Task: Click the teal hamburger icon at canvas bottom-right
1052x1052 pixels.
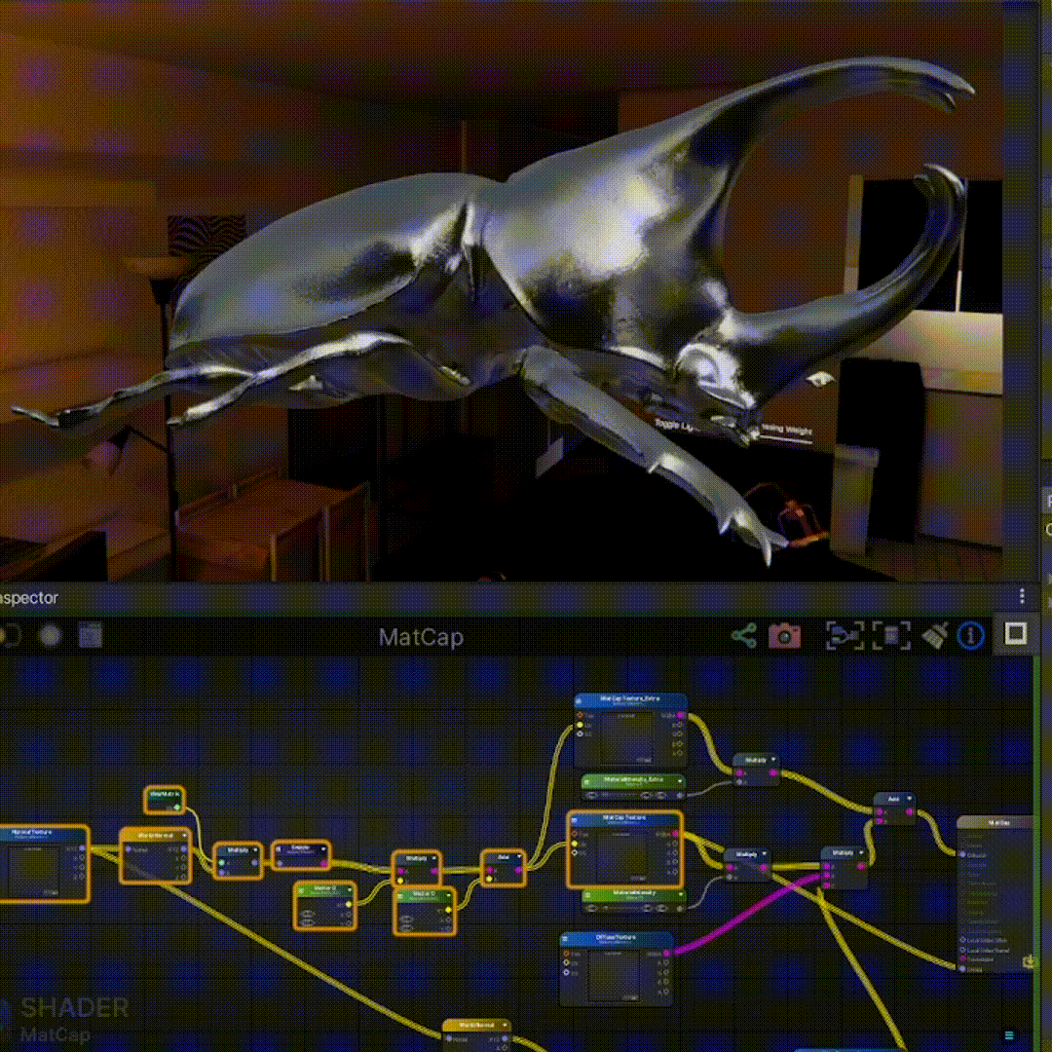Action: [1008, 1035]
